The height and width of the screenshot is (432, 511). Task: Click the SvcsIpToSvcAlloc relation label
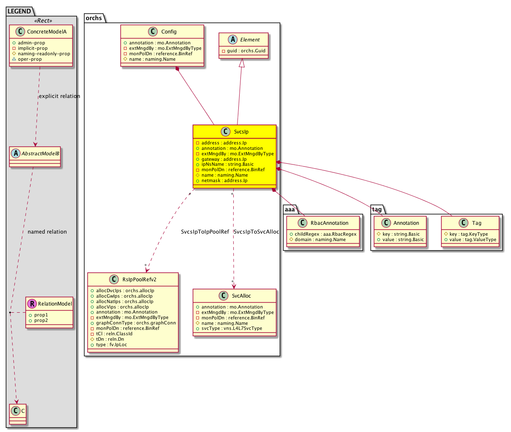[256, 232]
